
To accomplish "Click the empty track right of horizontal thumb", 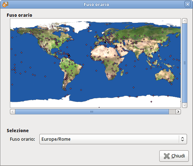I will point(172,111).
